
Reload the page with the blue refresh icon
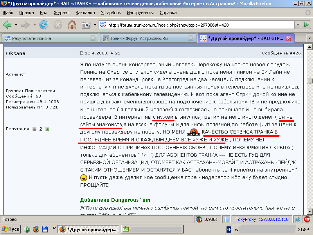pos(44,25)
